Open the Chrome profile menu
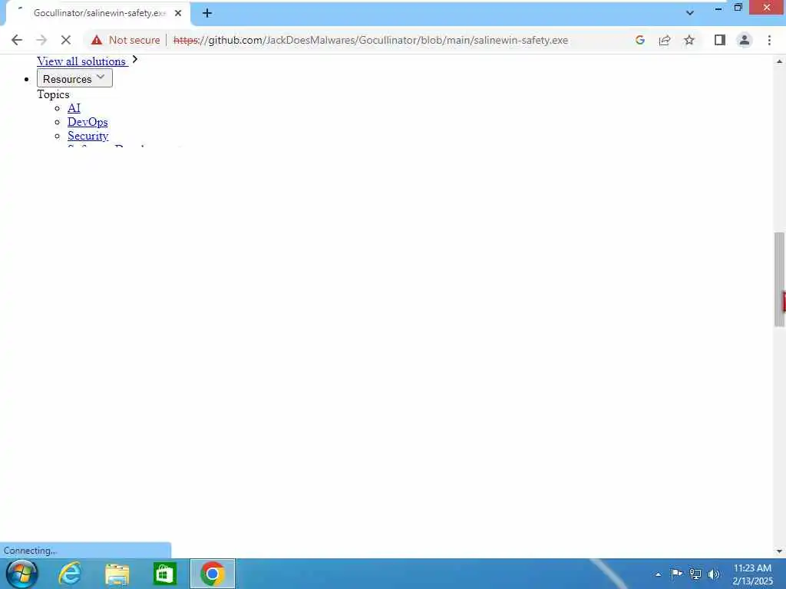Screen dimensions: 786x589 pyautogui.click(x=745, y=40)
